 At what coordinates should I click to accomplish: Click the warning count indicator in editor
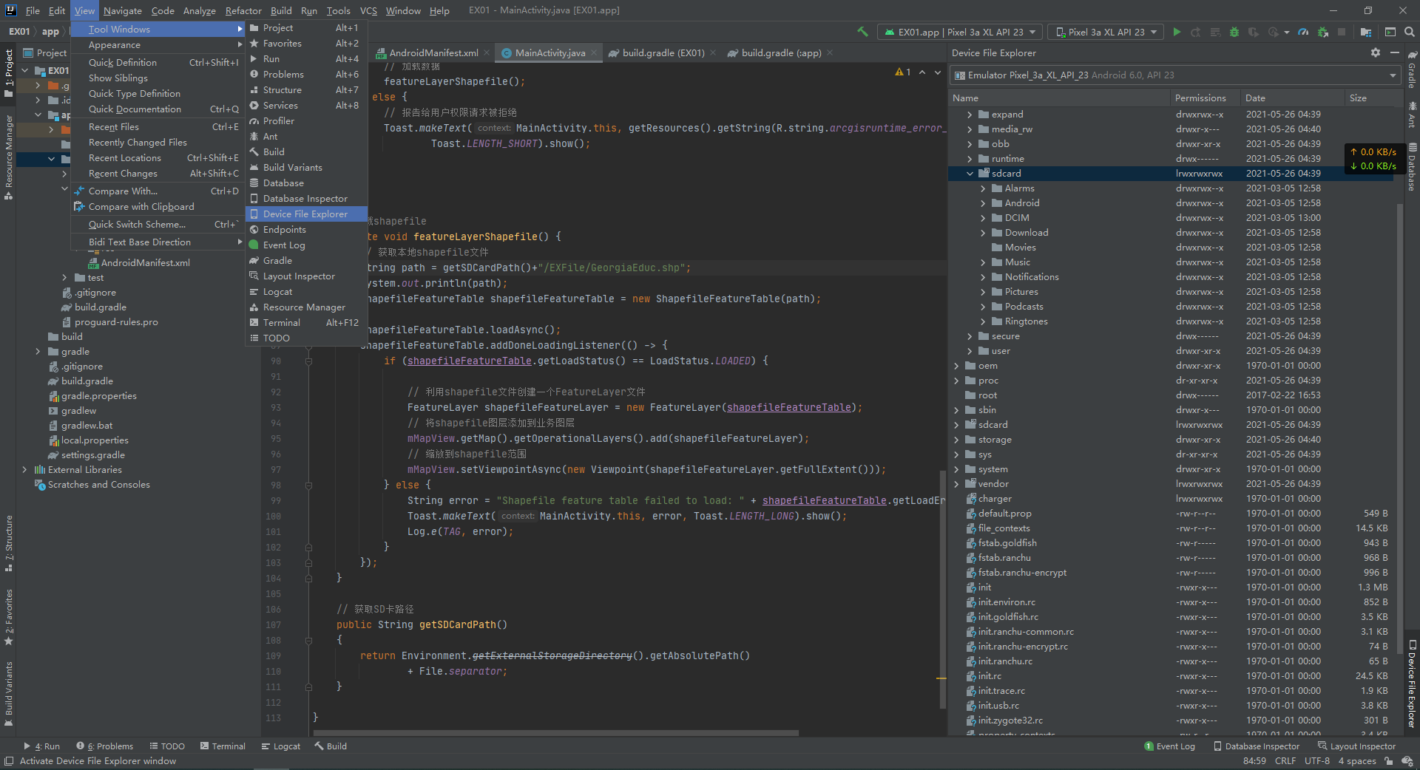coord(903,72)
